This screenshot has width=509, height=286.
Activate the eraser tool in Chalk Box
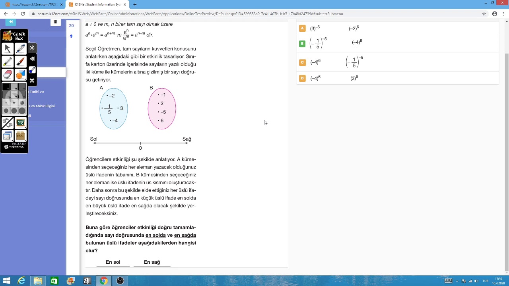tap(7, 75)
